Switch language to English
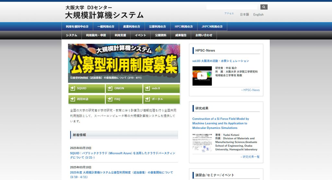The height and width of the screenshot is (180, 332). click(x=258, y=15)
